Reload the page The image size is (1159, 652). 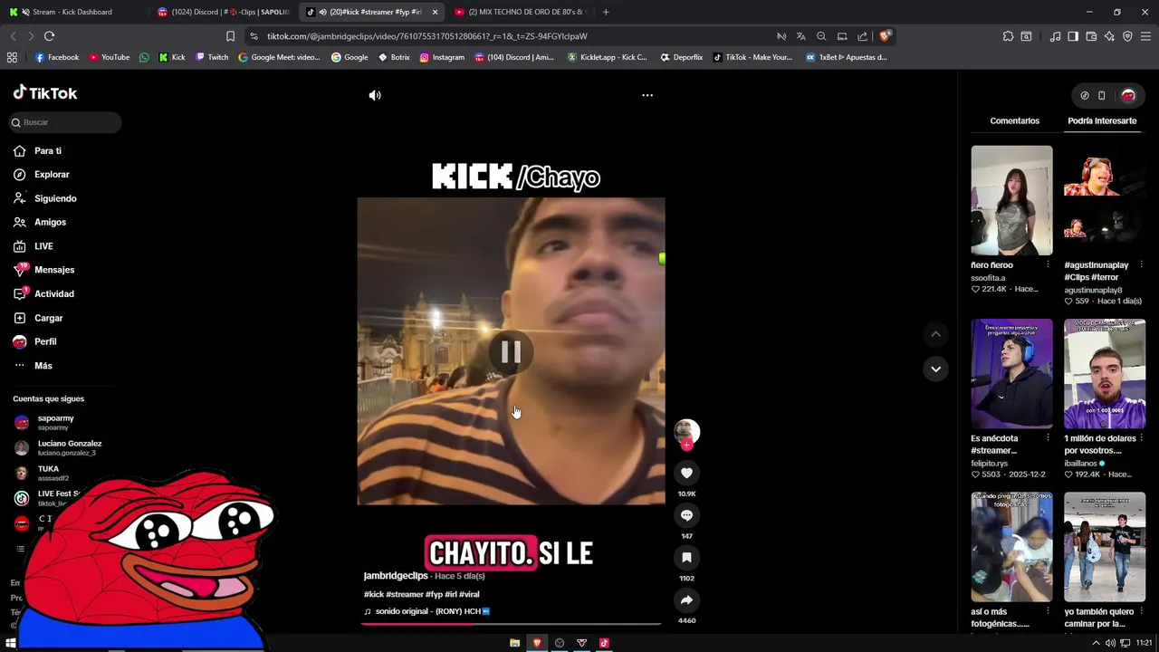click(x=49, y=36)
